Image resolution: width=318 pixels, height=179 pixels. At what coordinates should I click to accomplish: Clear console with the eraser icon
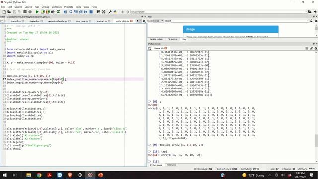pyautogui.click(x=311, y=48)
